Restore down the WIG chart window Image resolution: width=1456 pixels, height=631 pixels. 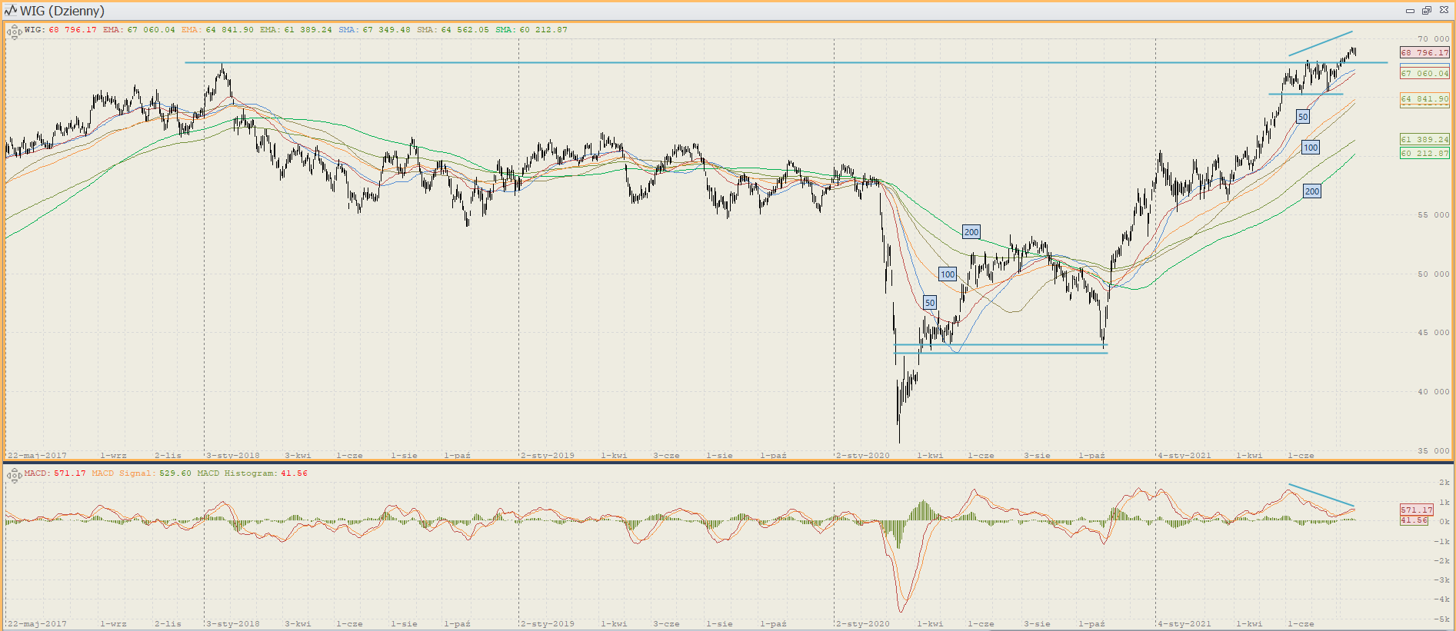1426,11
